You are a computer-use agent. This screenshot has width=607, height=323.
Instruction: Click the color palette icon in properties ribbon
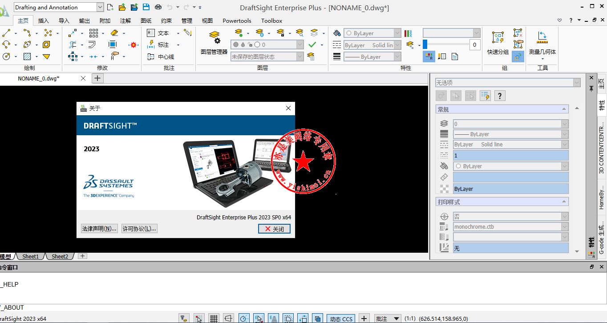click(409, 33)
